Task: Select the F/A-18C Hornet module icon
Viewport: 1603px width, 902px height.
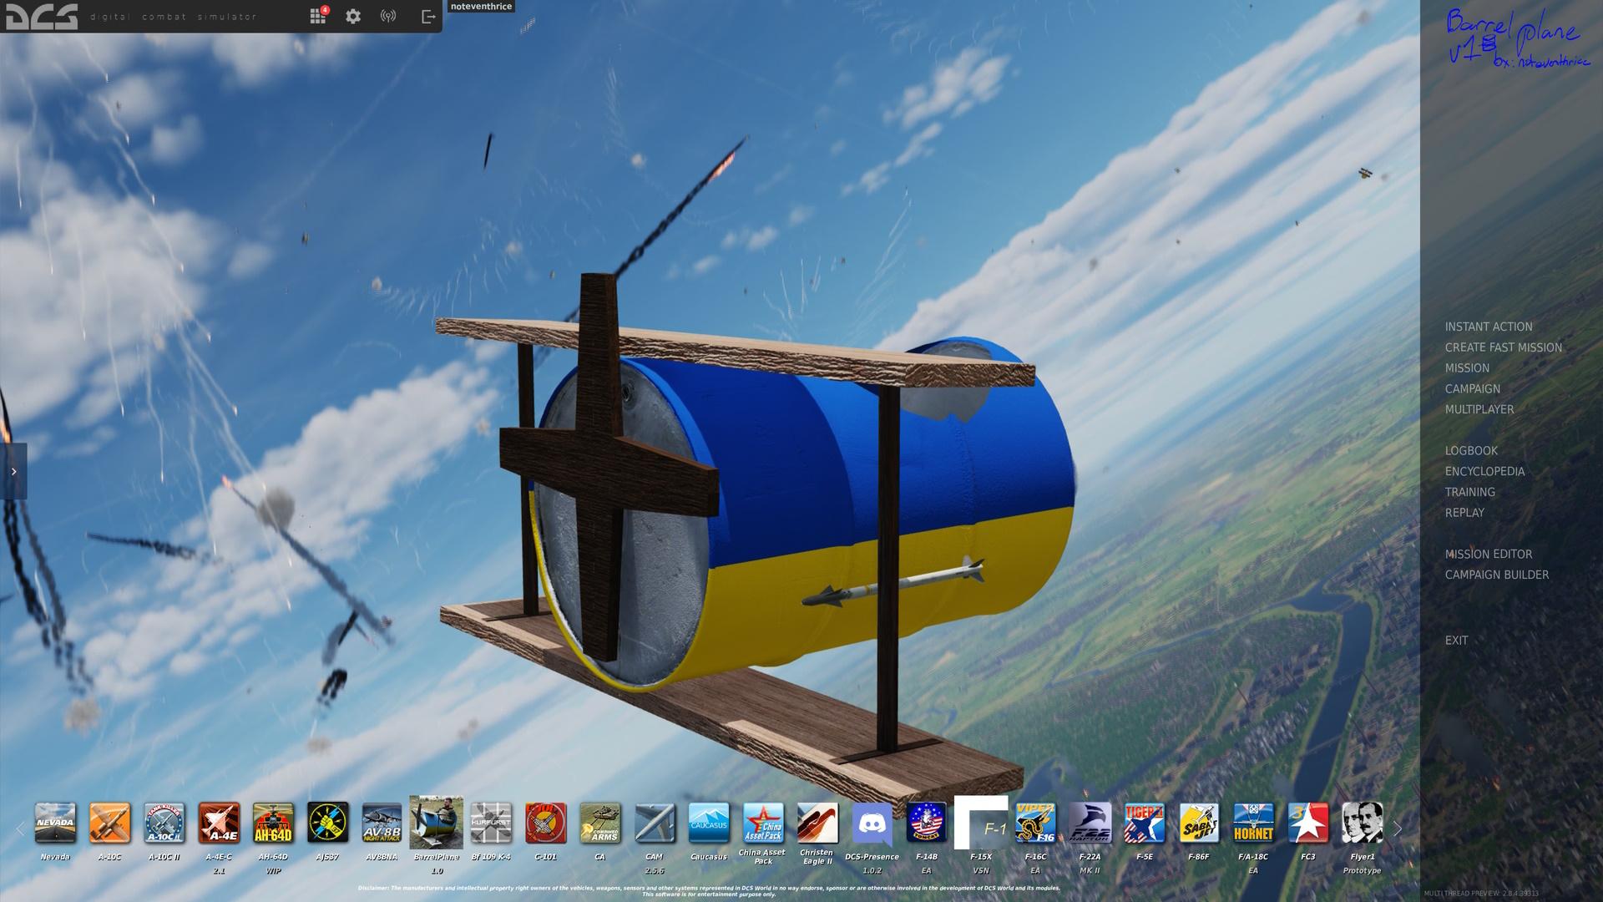Action: coord(1253,823)
